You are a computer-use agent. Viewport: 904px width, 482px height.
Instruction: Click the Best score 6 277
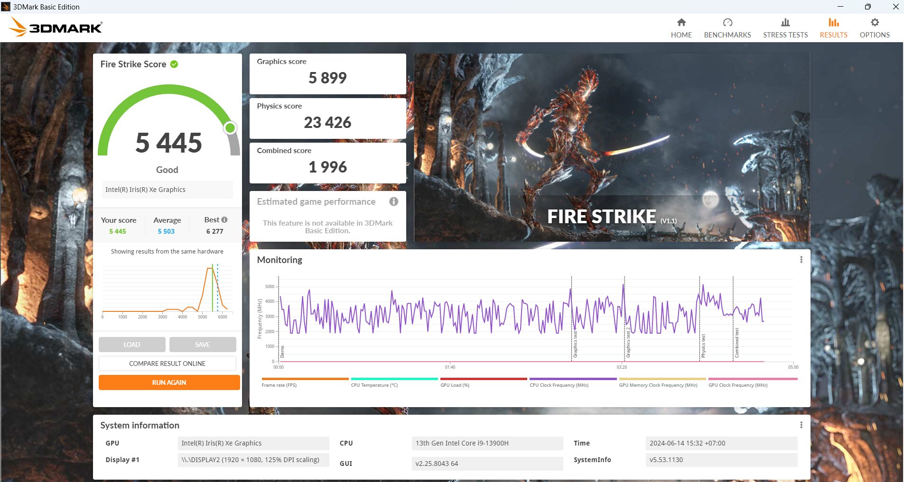click(214, 231)
